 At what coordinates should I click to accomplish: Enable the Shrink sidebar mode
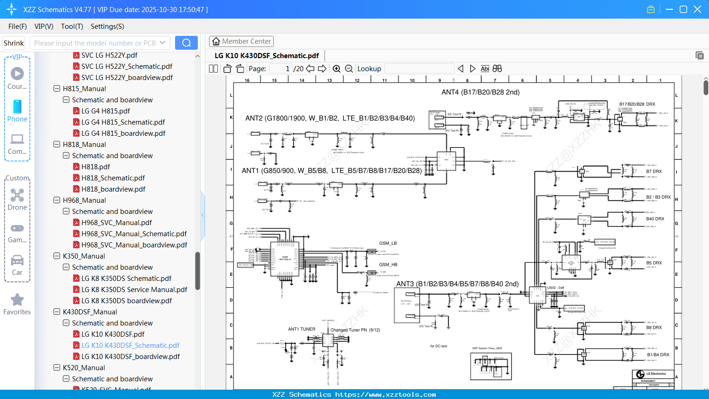[x=14, y=43]
